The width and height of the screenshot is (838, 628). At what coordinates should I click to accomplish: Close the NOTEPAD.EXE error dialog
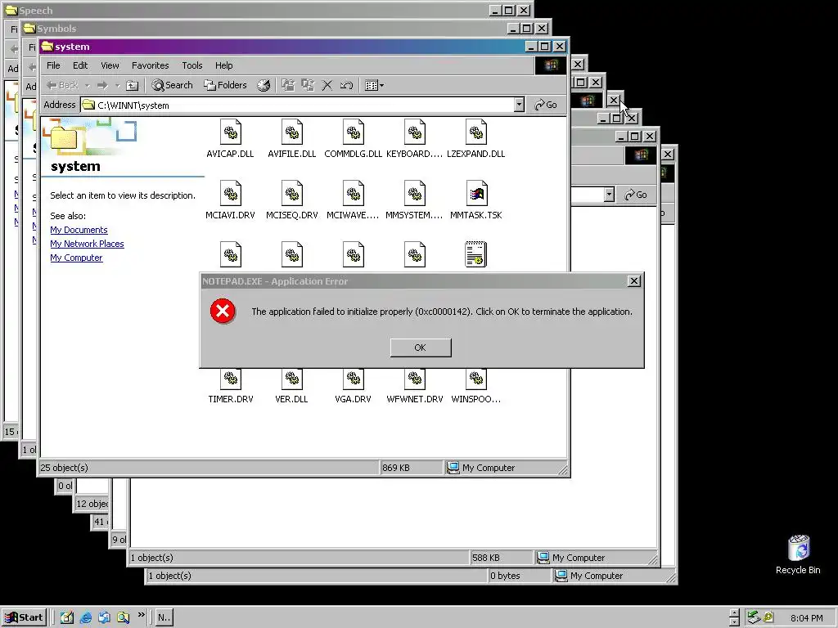coord(634,281)
